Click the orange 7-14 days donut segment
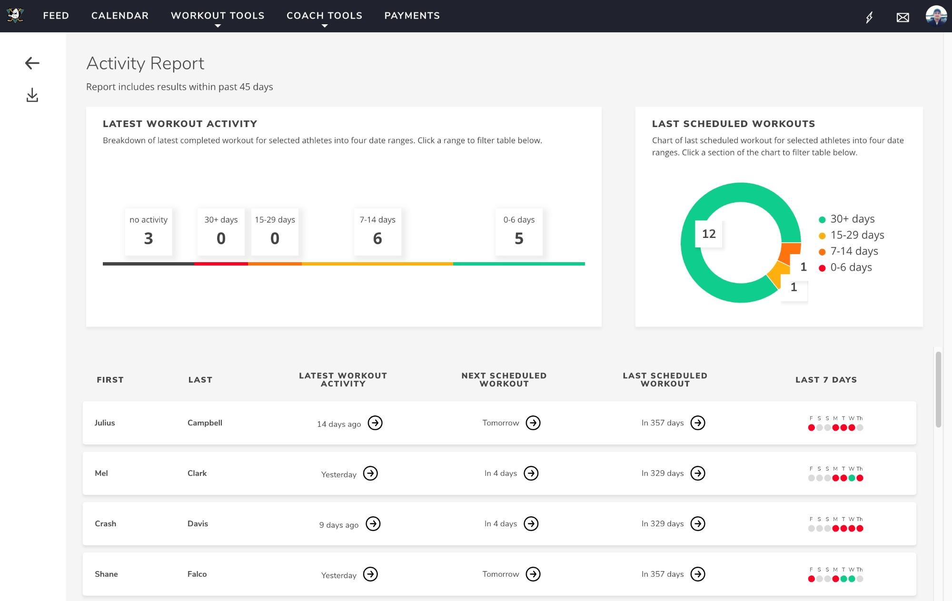The height and width of the screenshot is (601, 952). (x=790, y=251)
